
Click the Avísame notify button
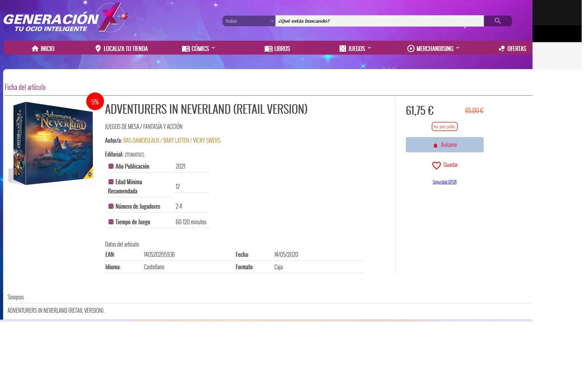pos(444,145)
